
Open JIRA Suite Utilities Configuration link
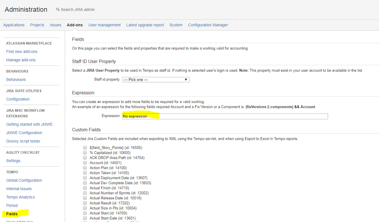(18, 99)
